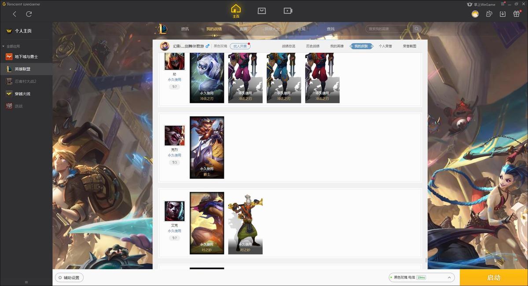Viewport: 528px width, 286px height.
Task: Open the 资讯 news tab
Action: pyautogui.click(x=185, y=29)
